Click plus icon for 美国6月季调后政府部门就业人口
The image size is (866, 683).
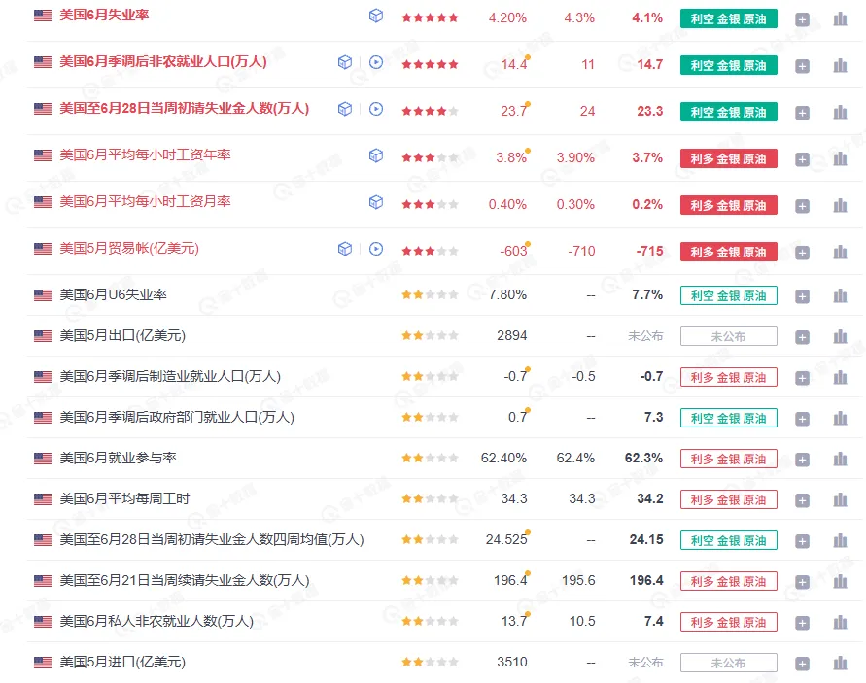click(x=802, y=419)
